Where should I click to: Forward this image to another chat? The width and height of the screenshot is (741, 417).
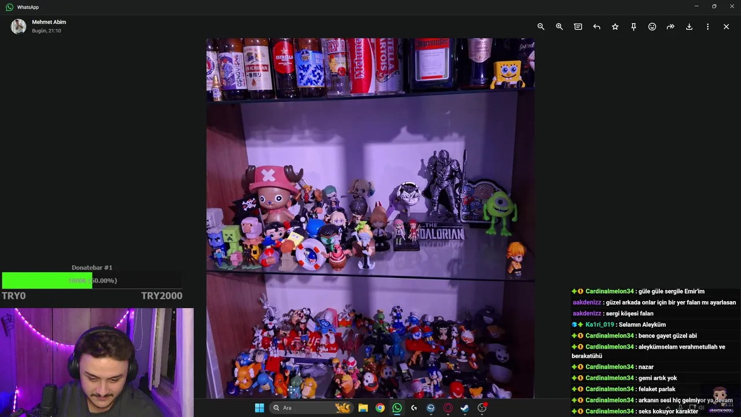(670, 27)
